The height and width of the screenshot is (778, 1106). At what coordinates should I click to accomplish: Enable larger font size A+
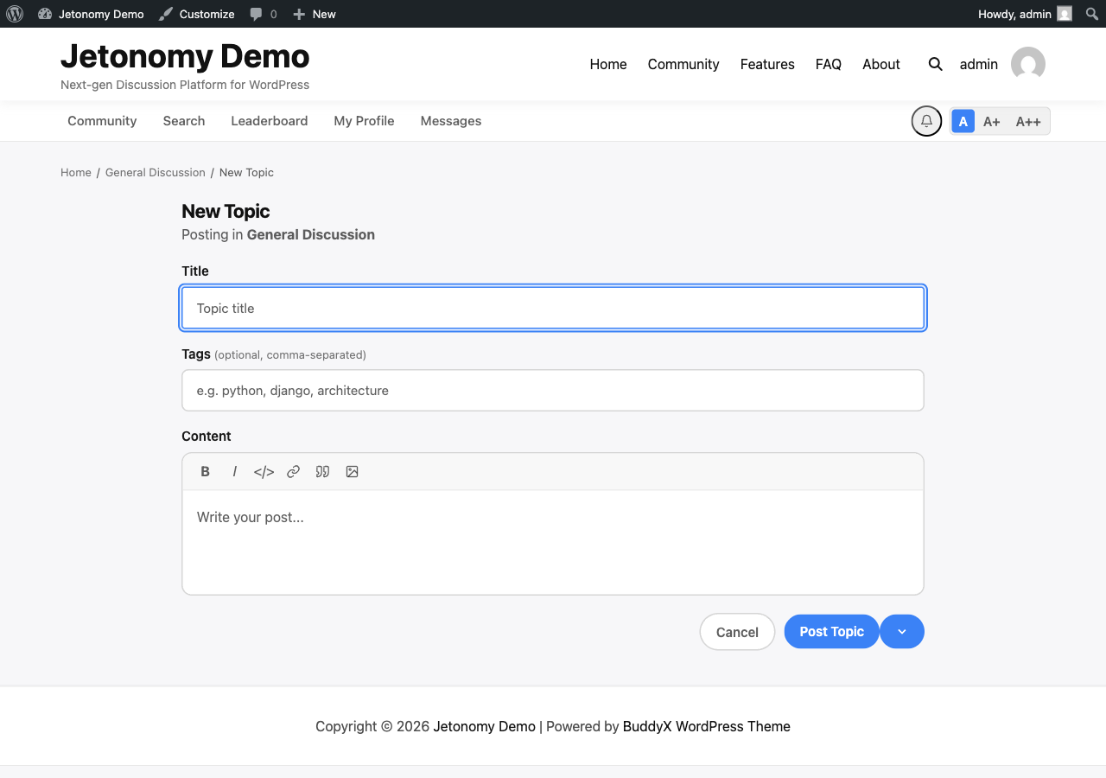click(992, 121)
